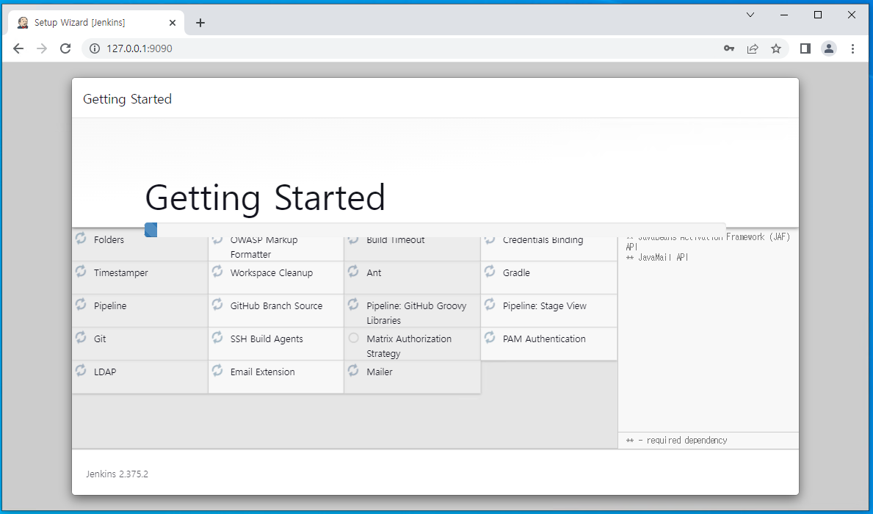This screenshot has width=873, height=514.
Task: Click the Pipeline: Stage View label
Action: coord(545,305)
